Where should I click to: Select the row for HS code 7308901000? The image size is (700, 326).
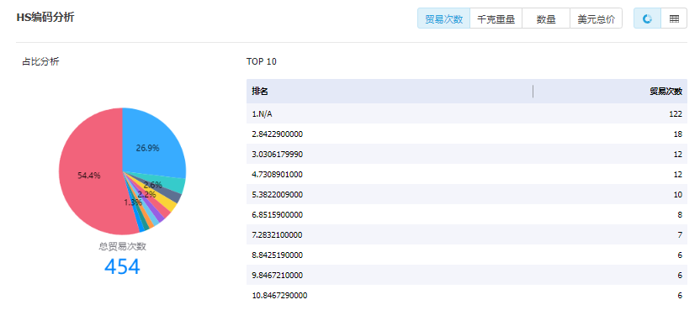point(467,175)
